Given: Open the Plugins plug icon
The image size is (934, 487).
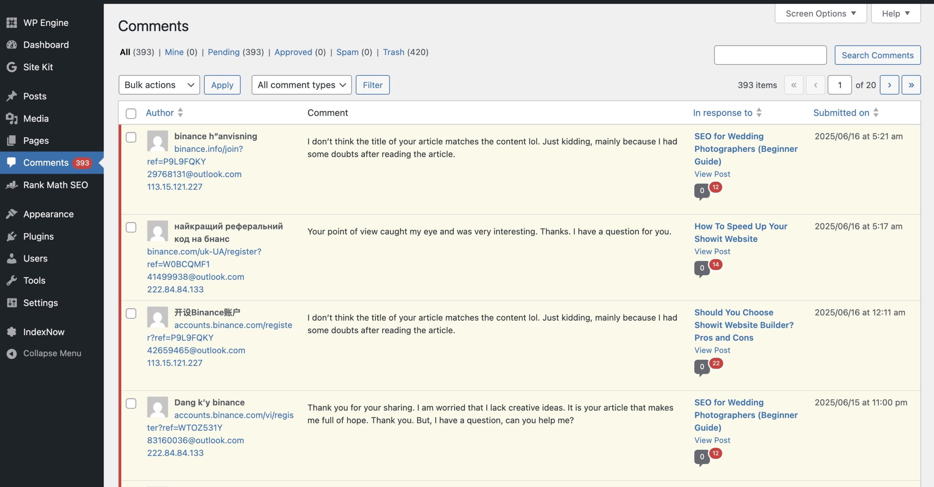Looking at the screenshot, I should (12, 236).
